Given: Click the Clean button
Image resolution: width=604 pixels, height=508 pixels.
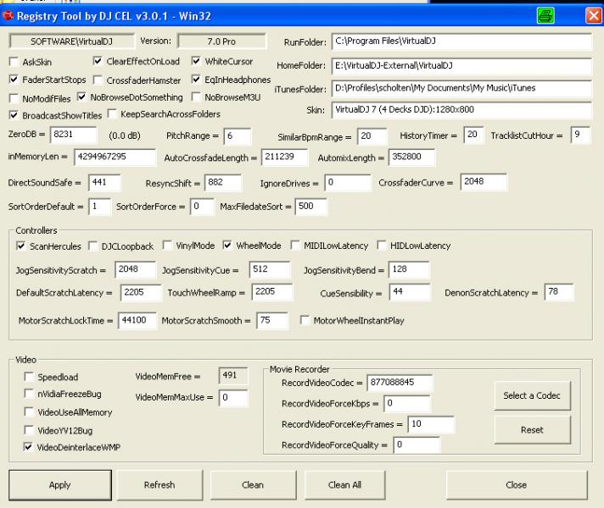Looking at the screenshot, I should [253, 485].
